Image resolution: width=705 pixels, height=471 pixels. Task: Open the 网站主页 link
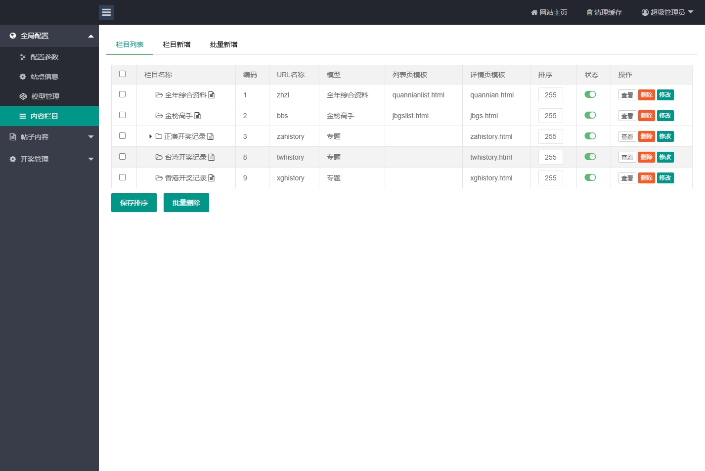(549, 12)
